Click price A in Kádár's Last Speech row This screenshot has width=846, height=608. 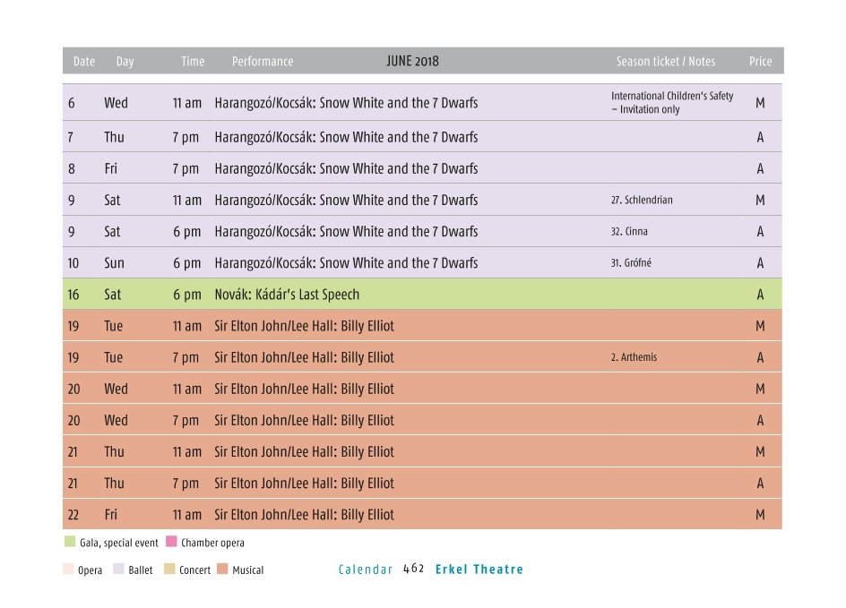(x=760, y=295)
